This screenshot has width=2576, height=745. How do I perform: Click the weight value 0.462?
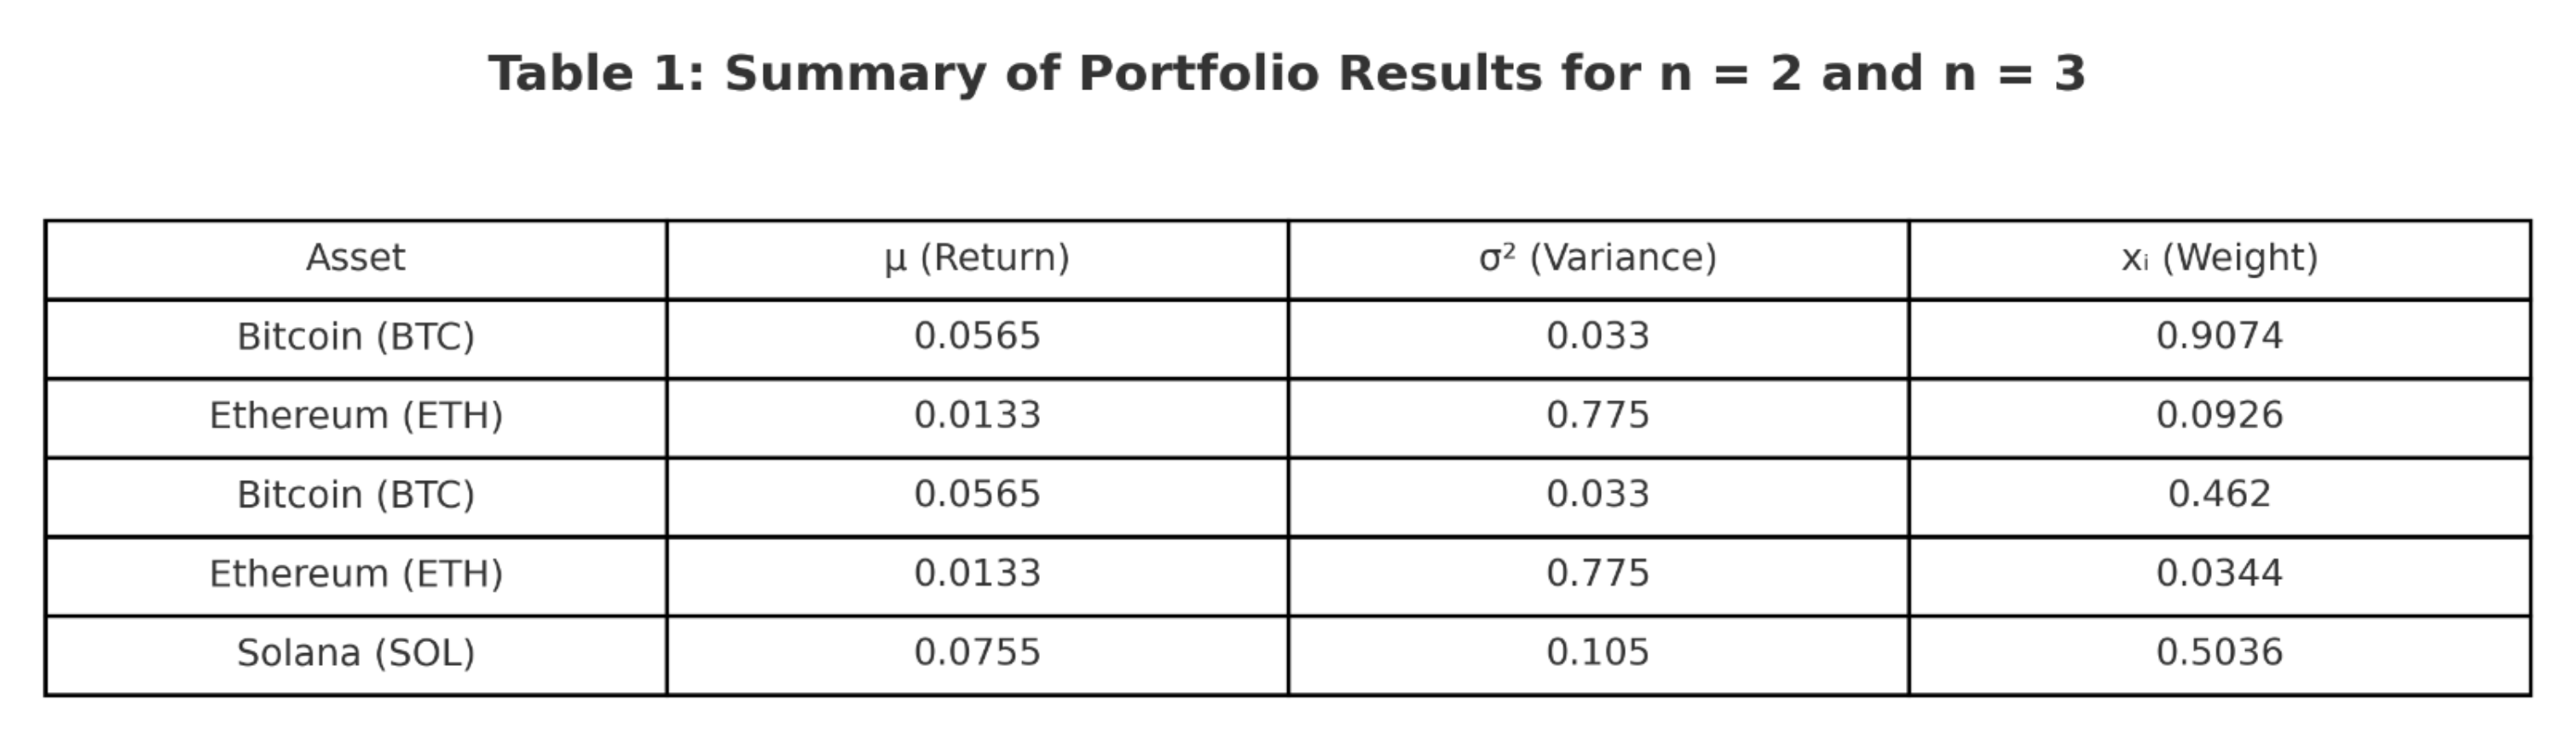[x=2219, y=495]
